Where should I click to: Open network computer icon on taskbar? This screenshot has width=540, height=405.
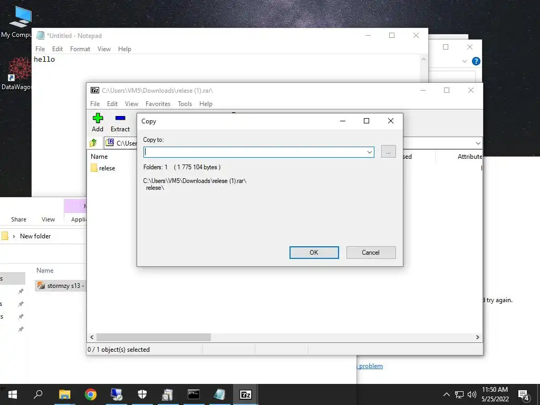pyautogui.click(x=117, y=394)
